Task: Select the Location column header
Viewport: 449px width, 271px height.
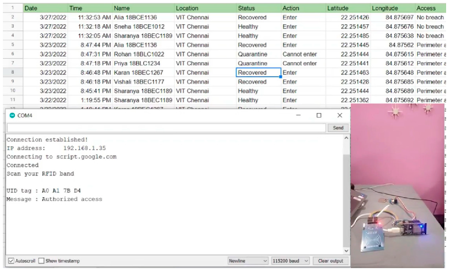Action: tap(204, 8)
